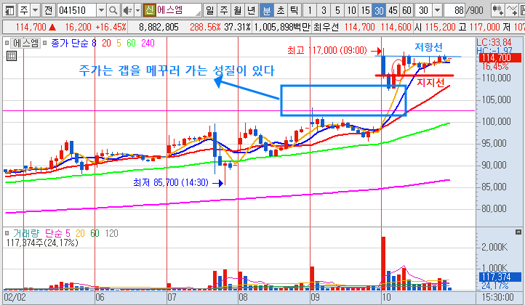Click the speaker sound alert icon
The width and height of the screenshot is (525, 305).
coord(127,10)
